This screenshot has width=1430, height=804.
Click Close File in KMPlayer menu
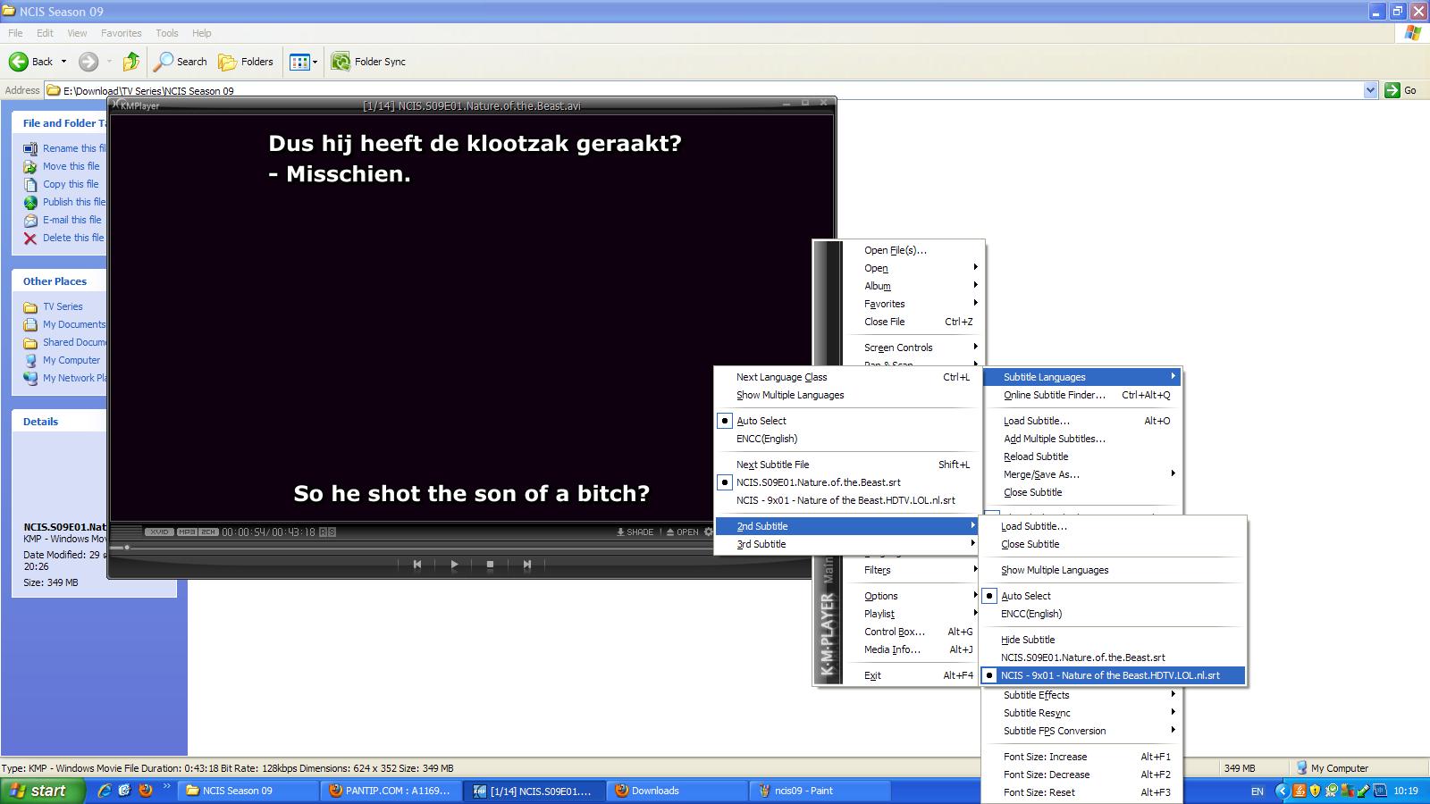coord(913,322)
